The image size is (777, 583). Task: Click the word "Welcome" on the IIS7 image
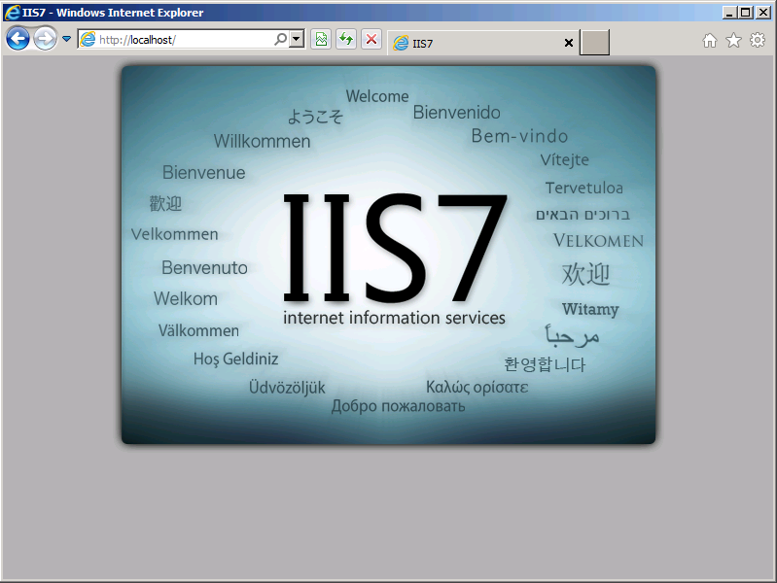(x=377, y=96)
